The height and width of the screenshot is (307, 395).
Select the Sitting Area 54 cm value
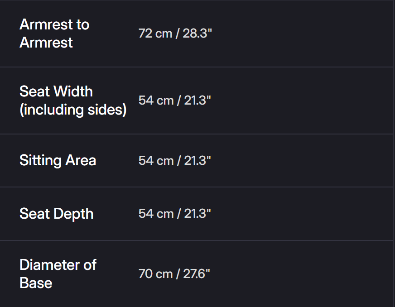coord(175,161)
